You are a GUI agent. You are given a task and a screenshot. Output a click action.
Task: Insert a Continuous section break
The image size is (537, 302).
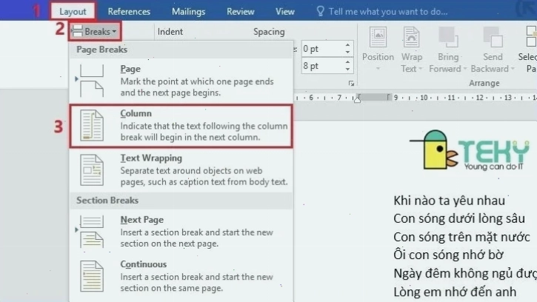click(x=181, y=276)
